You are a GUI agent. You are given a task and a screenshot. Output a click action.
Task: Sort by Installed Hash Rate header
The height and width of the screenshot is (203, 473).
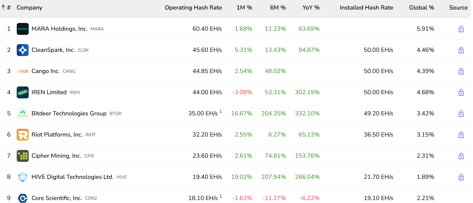pyautogui.click(x=366, y=8)
